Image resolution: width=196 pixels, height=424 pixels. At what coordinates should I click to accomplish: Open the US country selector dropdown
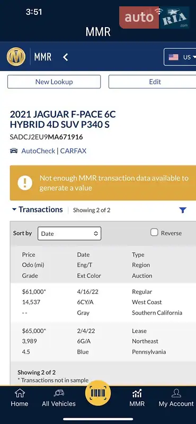click(180, 57)
